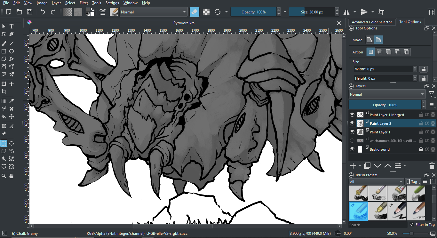Click the Undo arrow icon

click(x=43, y=12)
